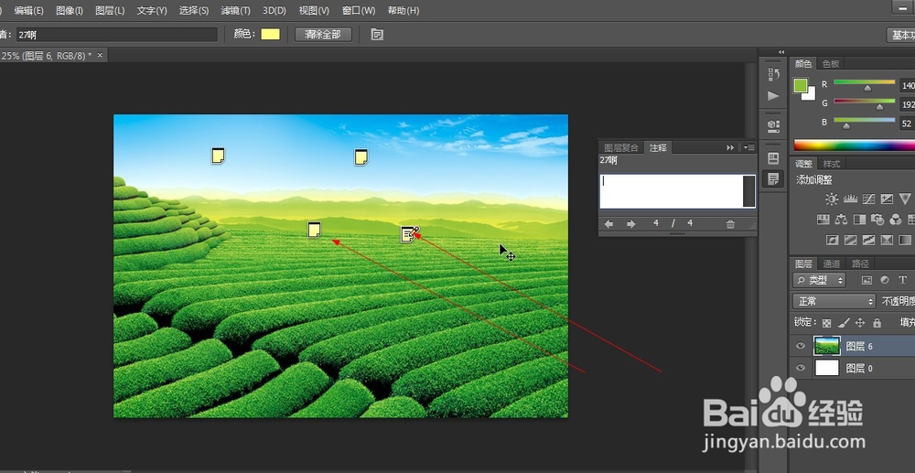
Task: Toggle lock image pixels brush icon
Action: click(x=844, y=323)
